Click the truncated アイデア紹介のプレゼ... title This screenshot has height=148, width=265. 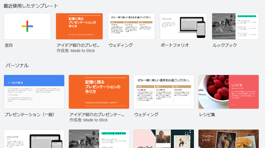[x=78, y=45]
